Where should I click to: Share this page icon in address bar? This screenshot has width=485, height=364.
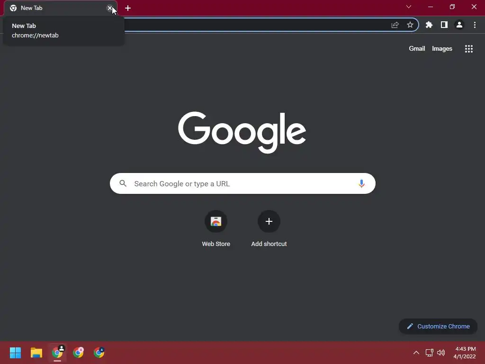click(x=395, y=25)
